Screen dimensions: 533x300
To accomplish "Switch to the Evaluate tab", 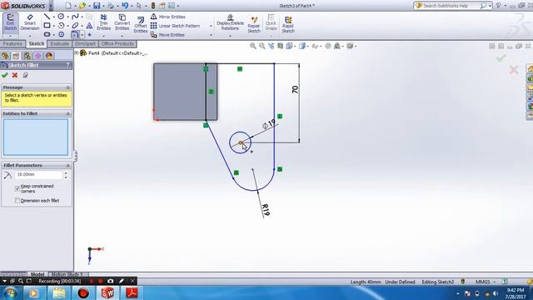I will 59,44.
